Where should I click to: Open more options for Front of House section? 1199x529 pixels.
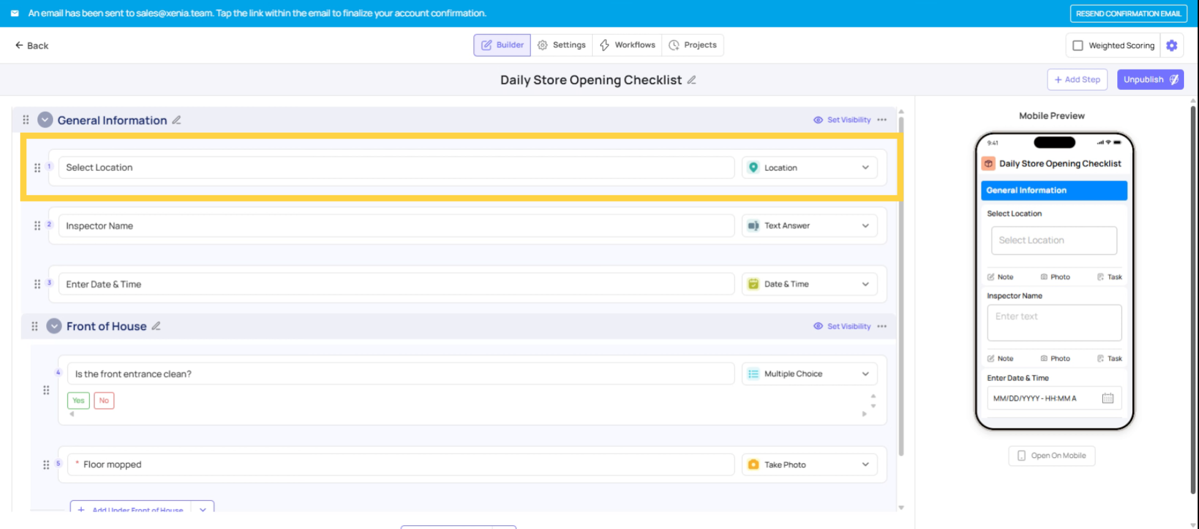point(882,326)
